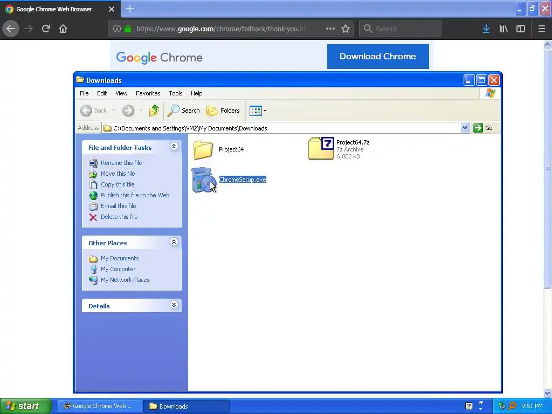Click Copy this file
This screenshot has width=552, height=414.
pyautogui.click(x=118, y=184)
